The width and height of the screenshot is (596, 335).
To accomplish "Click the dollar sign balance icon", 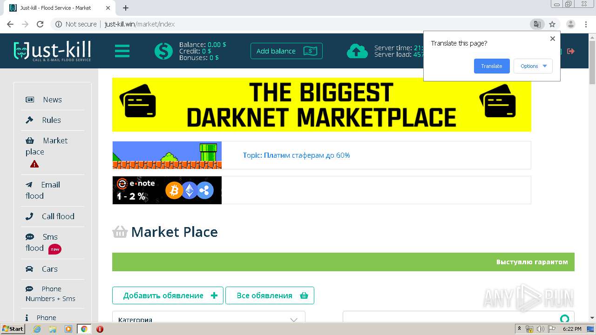I will (163, 51).
